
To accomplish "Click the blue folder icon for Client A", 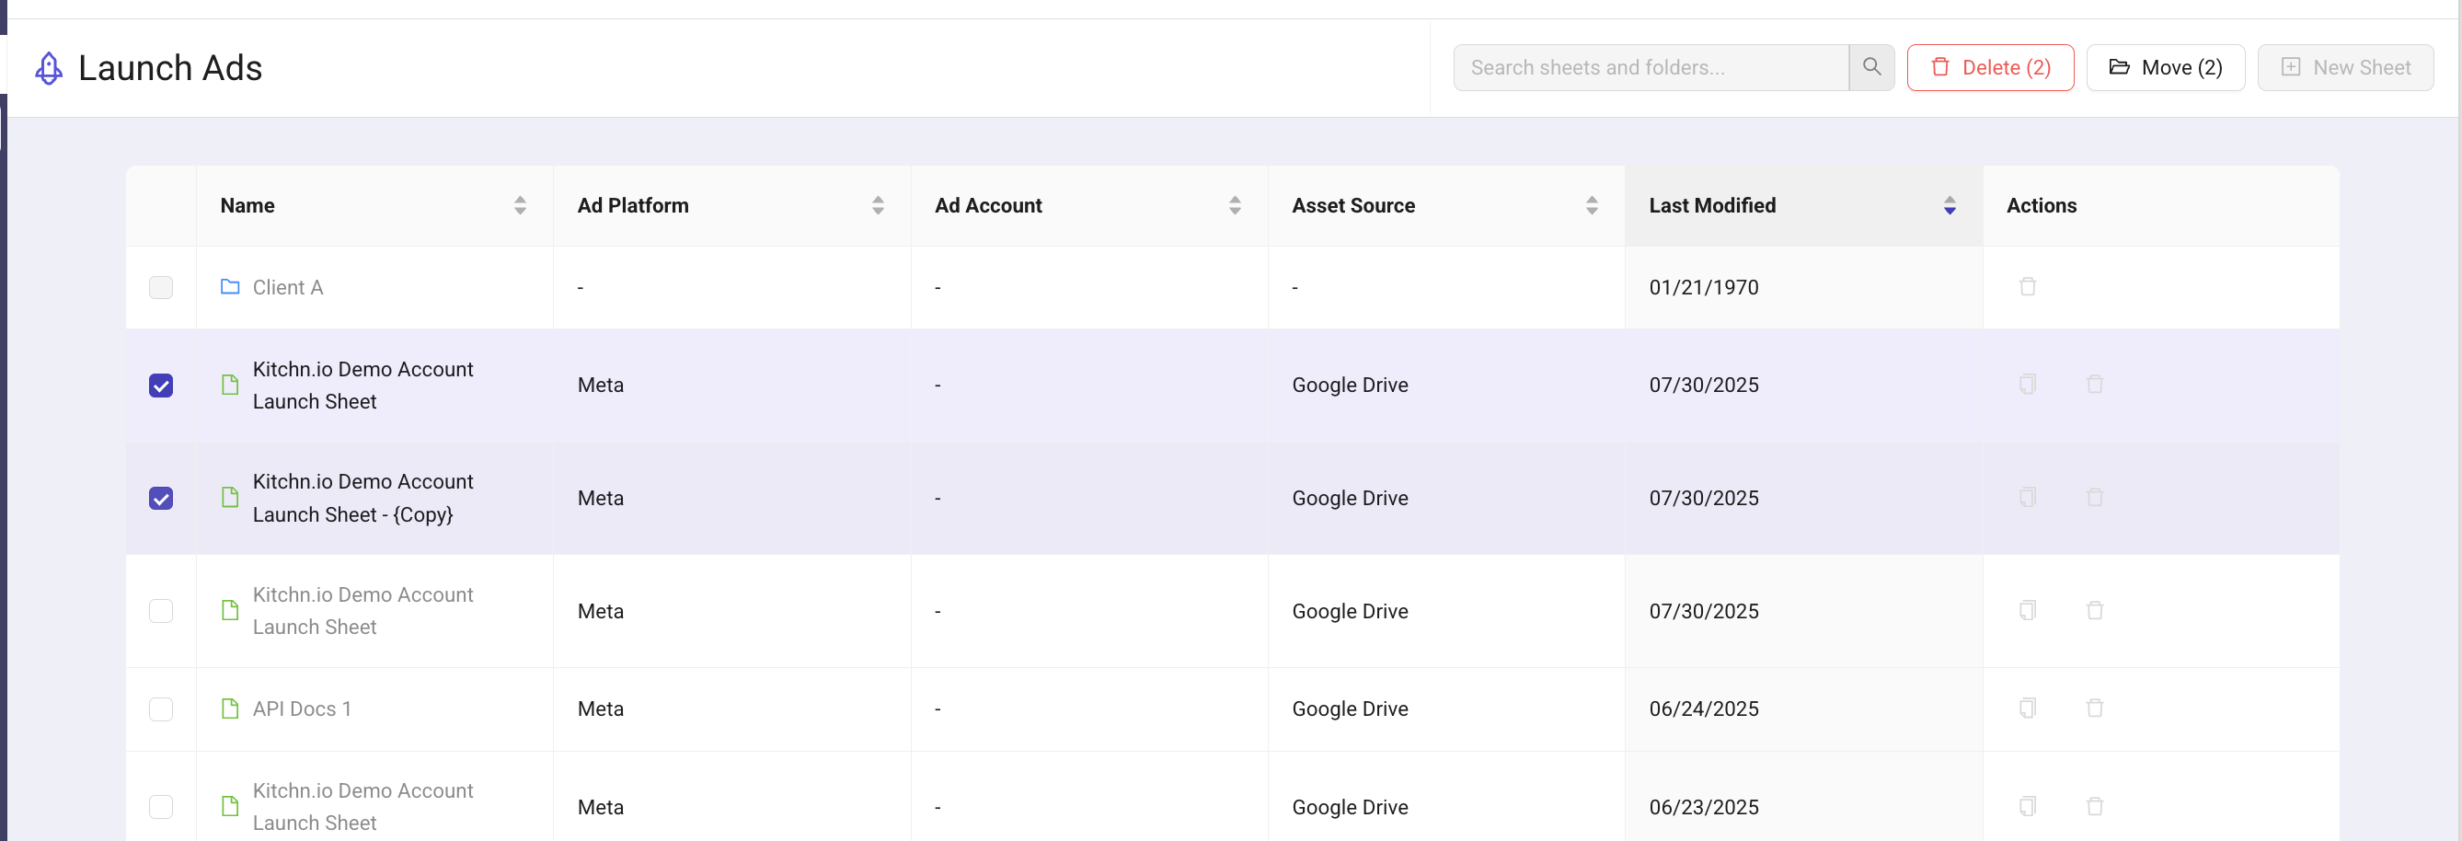I will click(x=229, y=287).
